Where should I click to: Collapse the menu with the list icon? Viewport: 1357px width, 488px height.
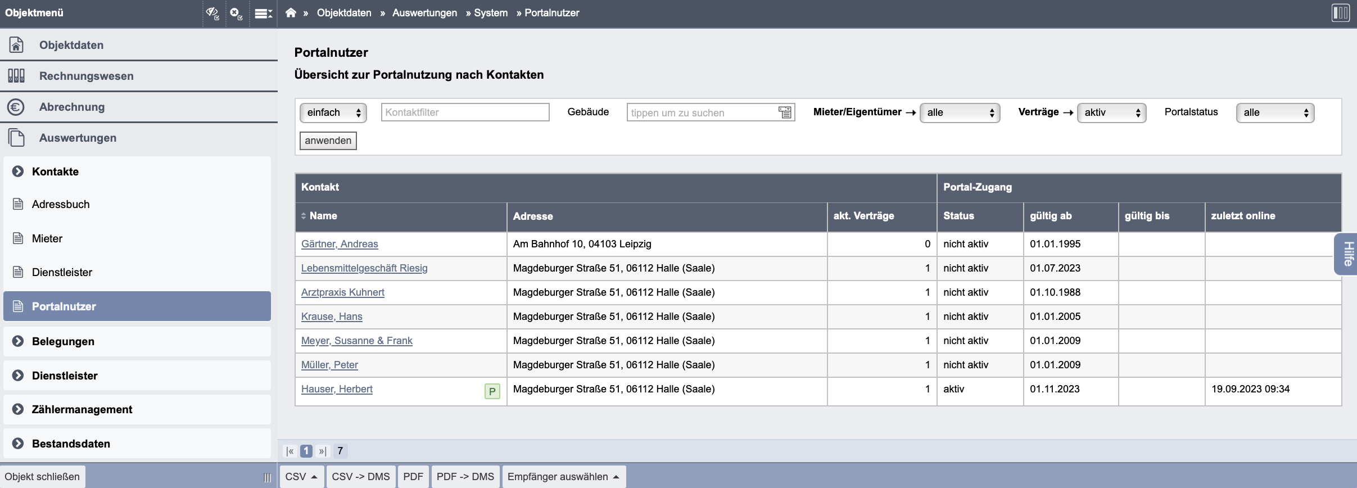(263, 13)
